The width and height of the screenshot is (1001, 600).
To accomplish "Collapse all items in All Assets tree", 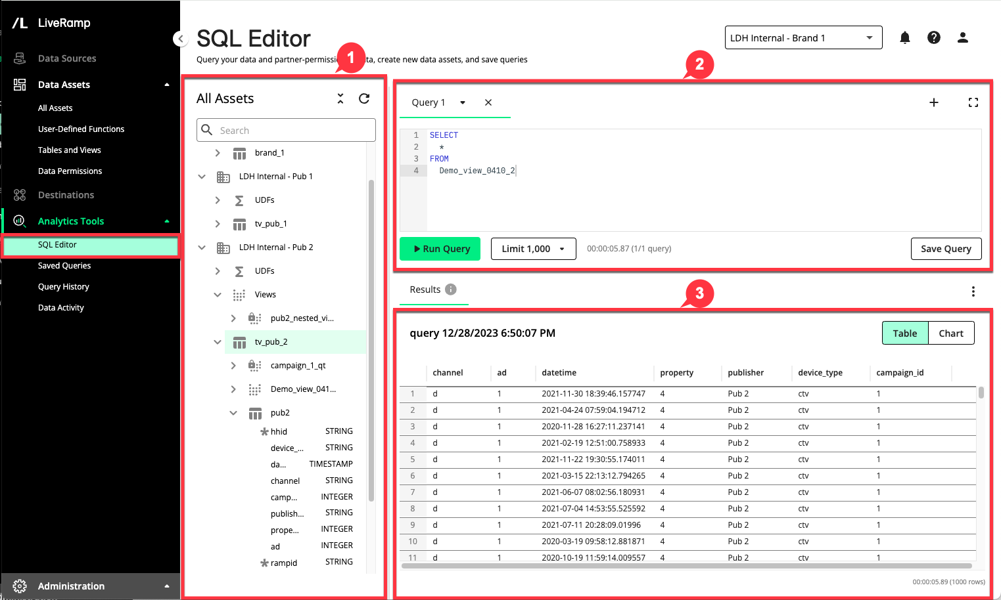I will 340,98.
